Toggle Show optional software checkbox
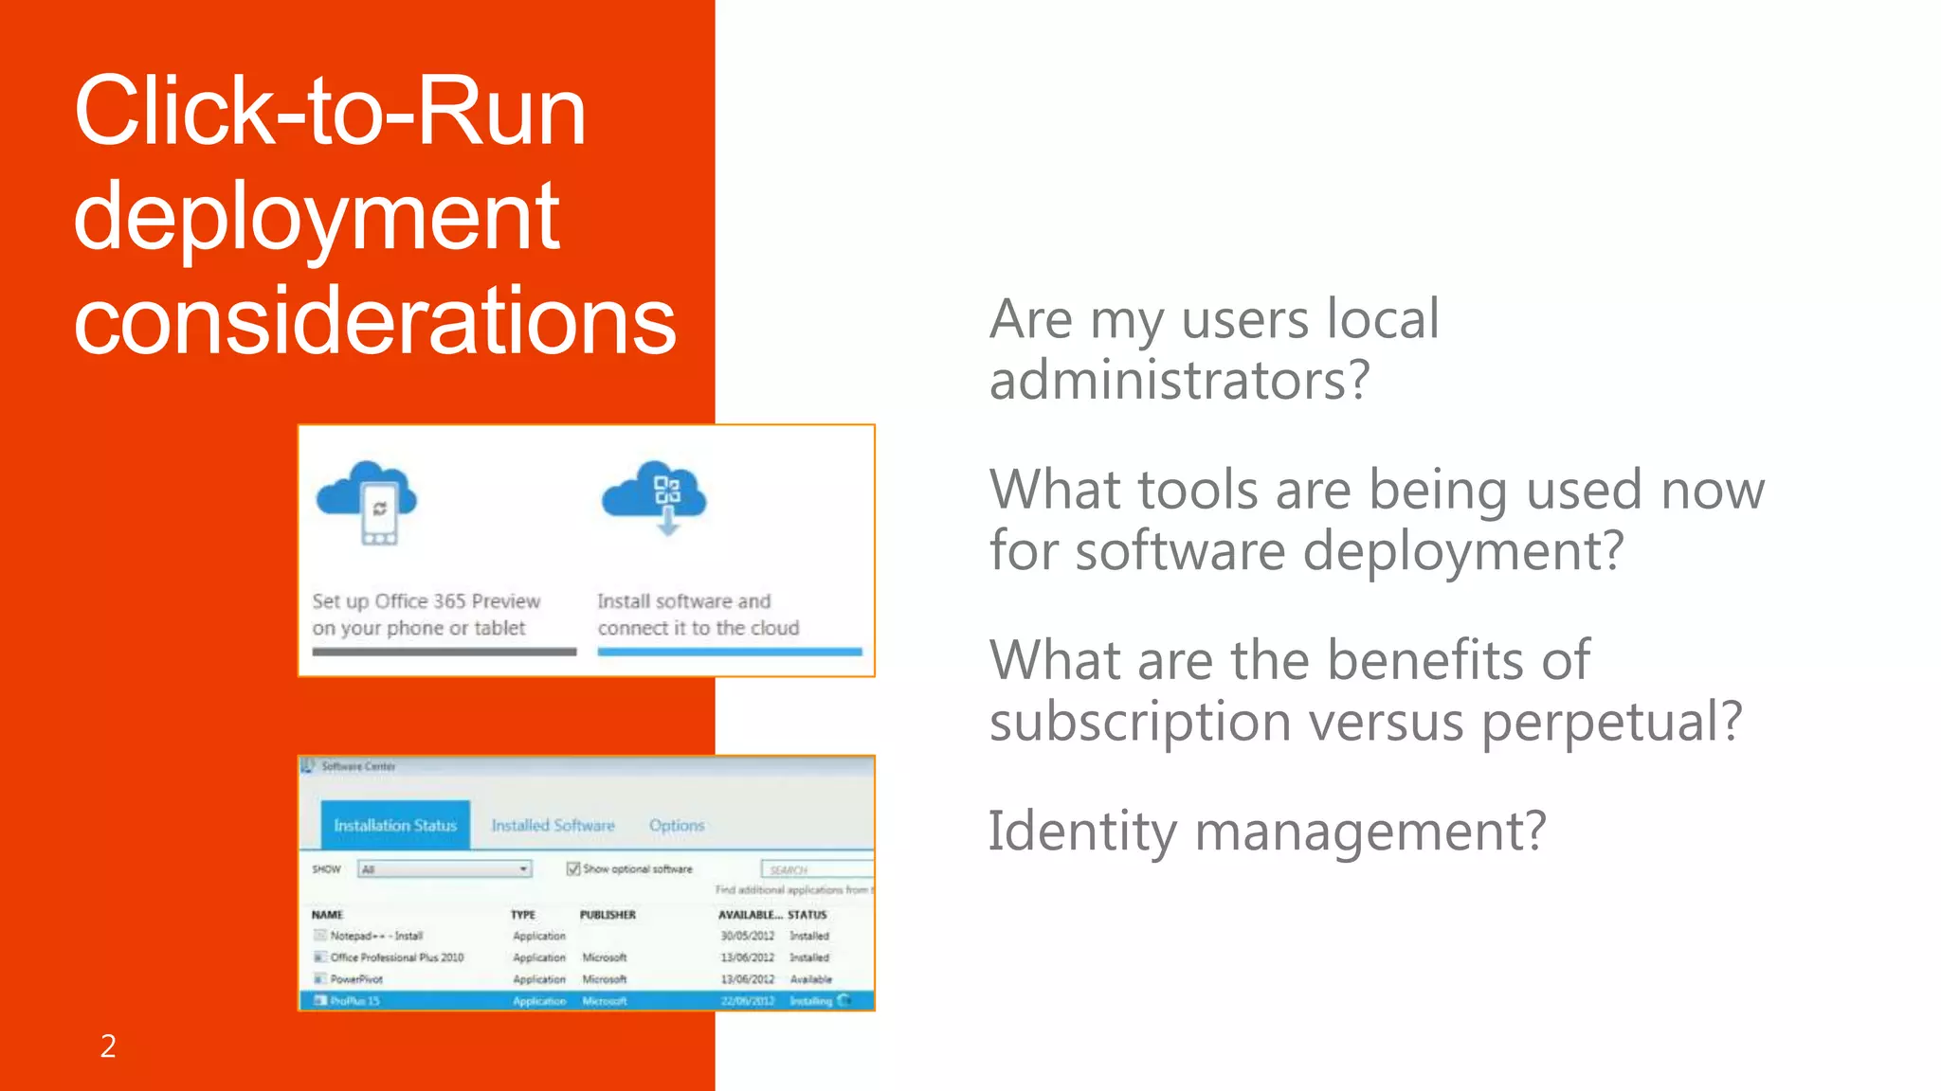Screen dimensions: 1941x1091 tap(573, 868)
